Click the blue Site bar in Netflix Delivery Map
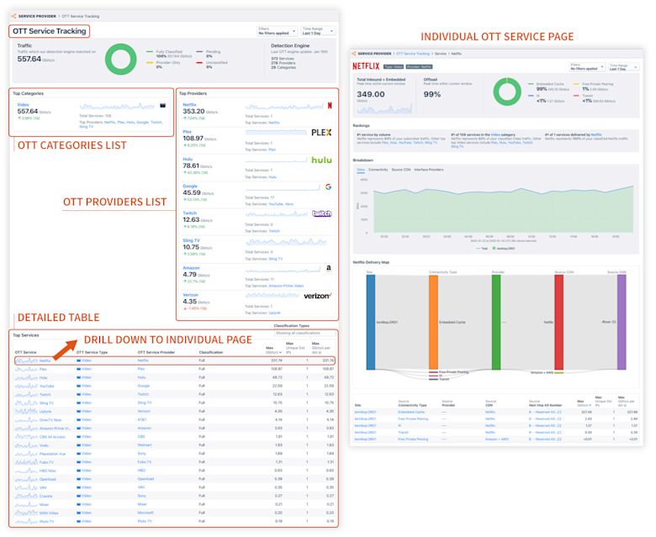This screenshot has height=537, width=656. pos(371,322)
